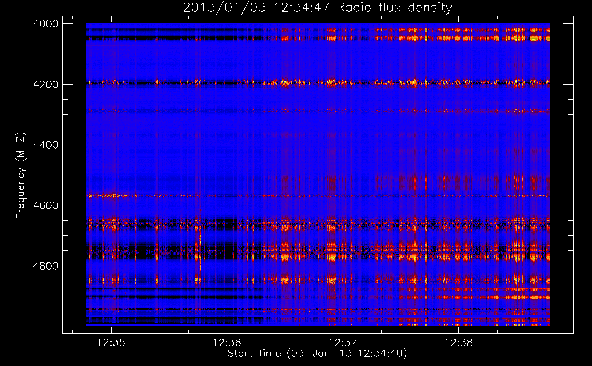Screen dimensions: 592x366
Task: Click the 12:36 time axis label
Action: point(227,343)
